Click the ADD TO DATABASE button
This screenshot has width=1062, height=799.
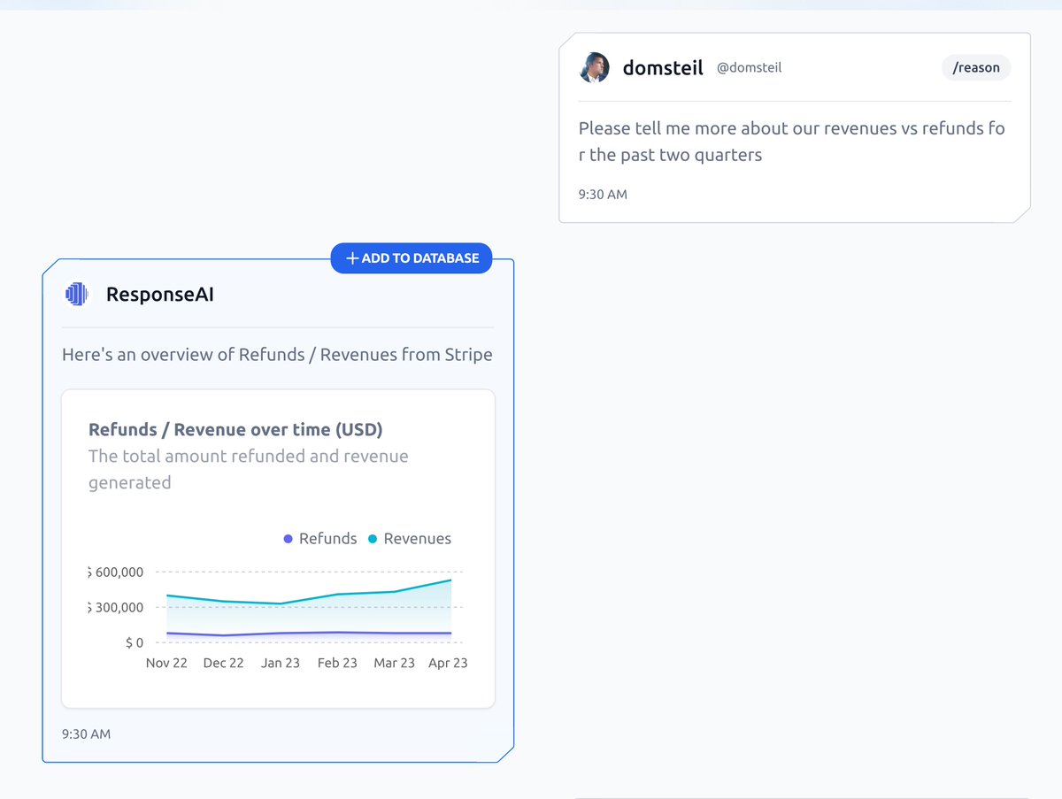(x=412, y=257)
